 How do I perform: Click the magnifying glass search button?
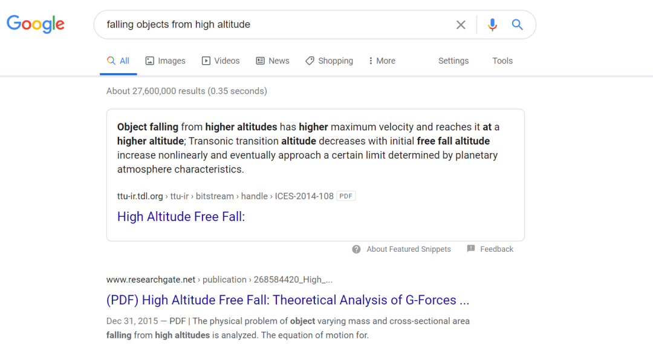point(517,25)
